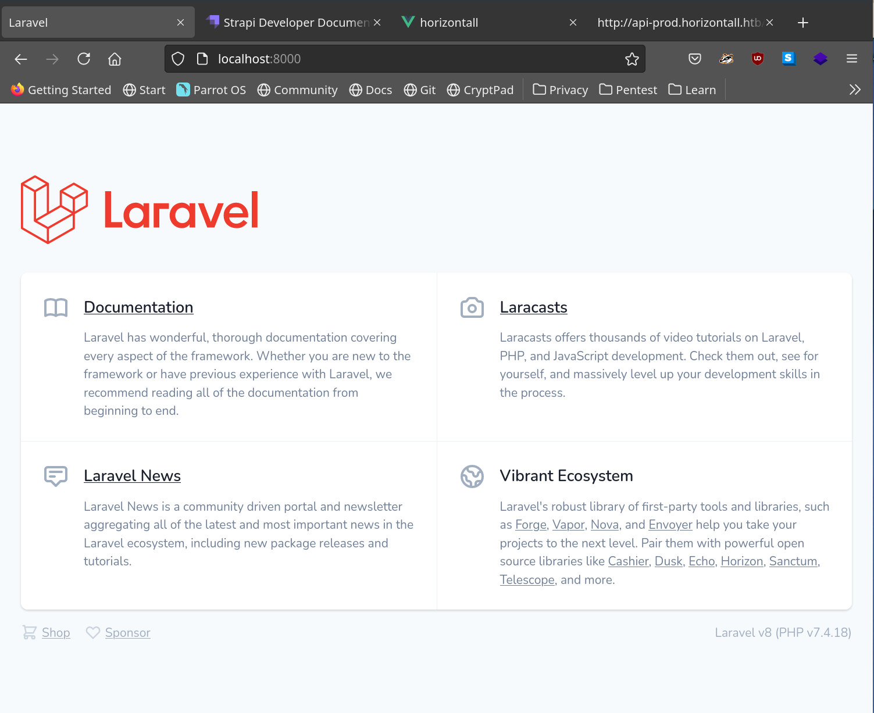Open the Learn bookmarks folder

coord(692,89)
